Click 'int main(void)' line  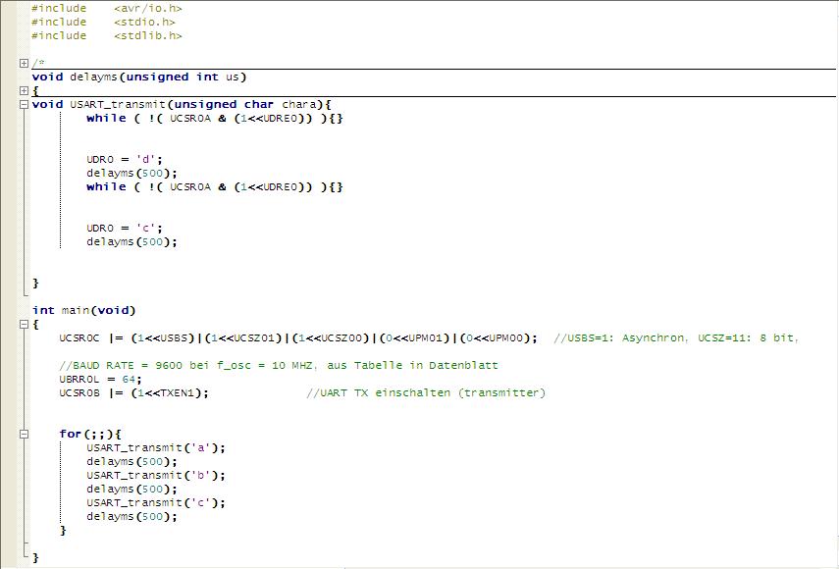84,311
